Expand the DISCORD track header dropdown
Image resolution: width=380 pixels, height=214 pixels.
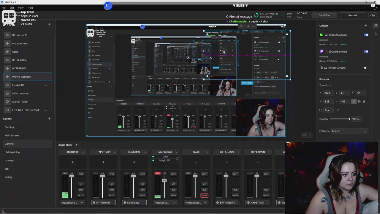click(x=83, y=152)
